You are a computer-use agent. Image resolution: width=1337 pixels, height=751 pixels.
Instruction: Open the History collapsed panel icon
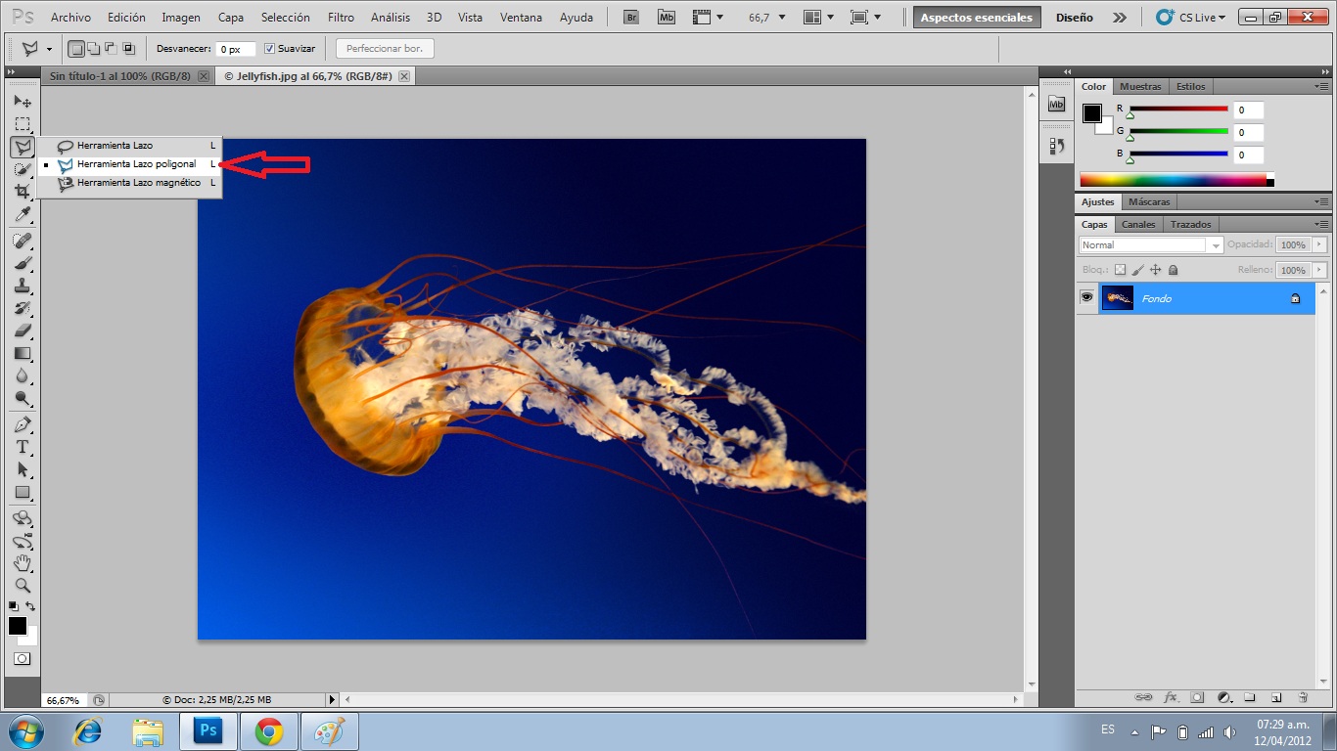pyautogui.click(x=1056, y=147)
